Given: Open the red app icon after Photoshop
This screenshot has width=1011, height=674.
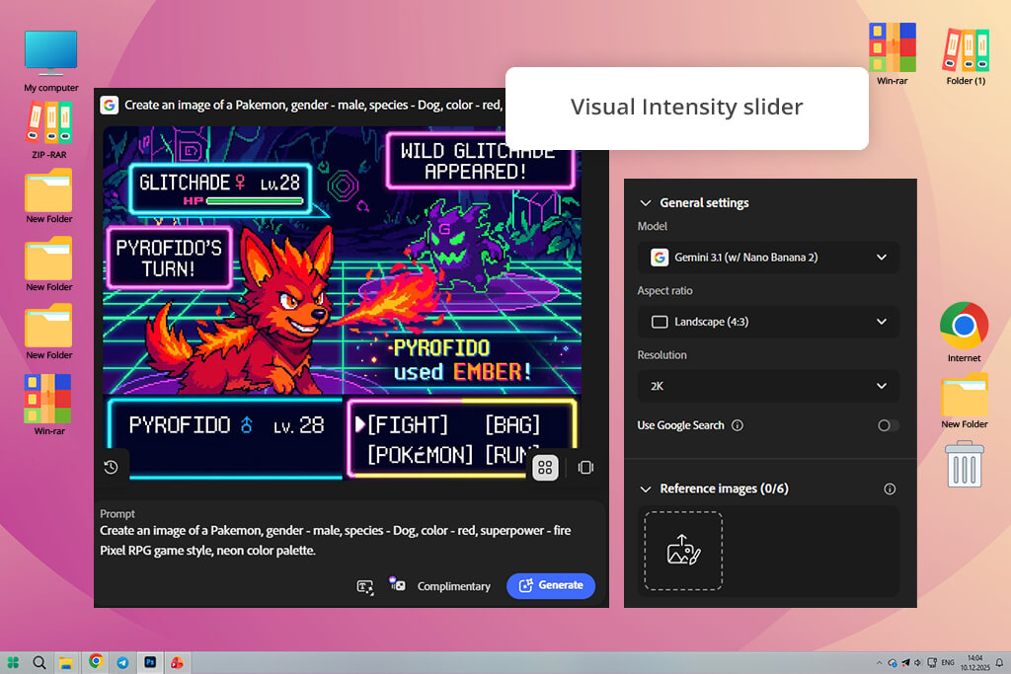Looking at the screenshot, I should (x=177, y=662).
